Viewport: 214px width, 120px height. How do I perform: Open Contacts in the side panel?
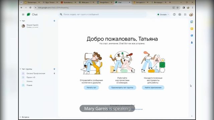192,42
